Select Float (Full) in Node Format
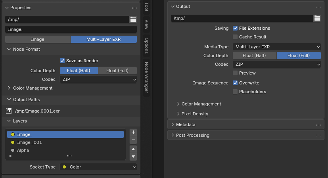The width and height of the screenshot is (328, 178). pos(117,71)
